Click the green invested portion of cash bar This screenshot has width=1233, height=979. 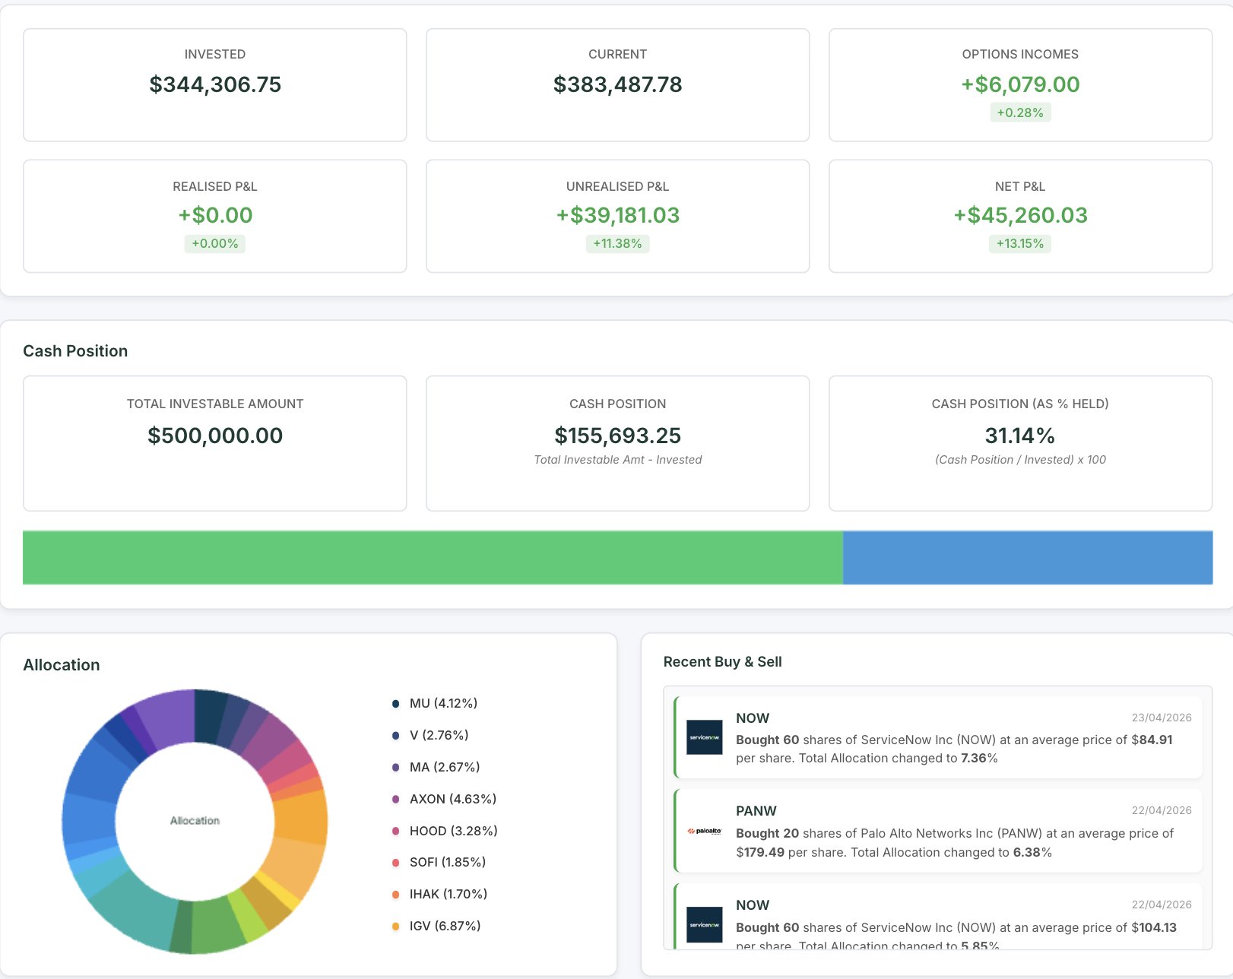pos(433,557)
